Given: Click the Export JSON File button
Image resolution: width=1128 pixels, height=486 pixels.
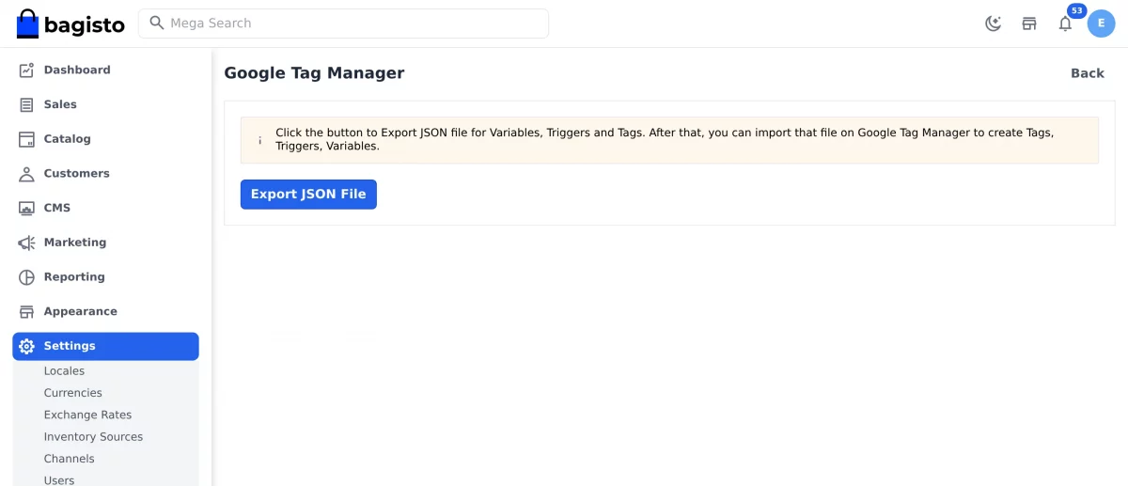Looking at the screenshot, I should pos(308,195).
